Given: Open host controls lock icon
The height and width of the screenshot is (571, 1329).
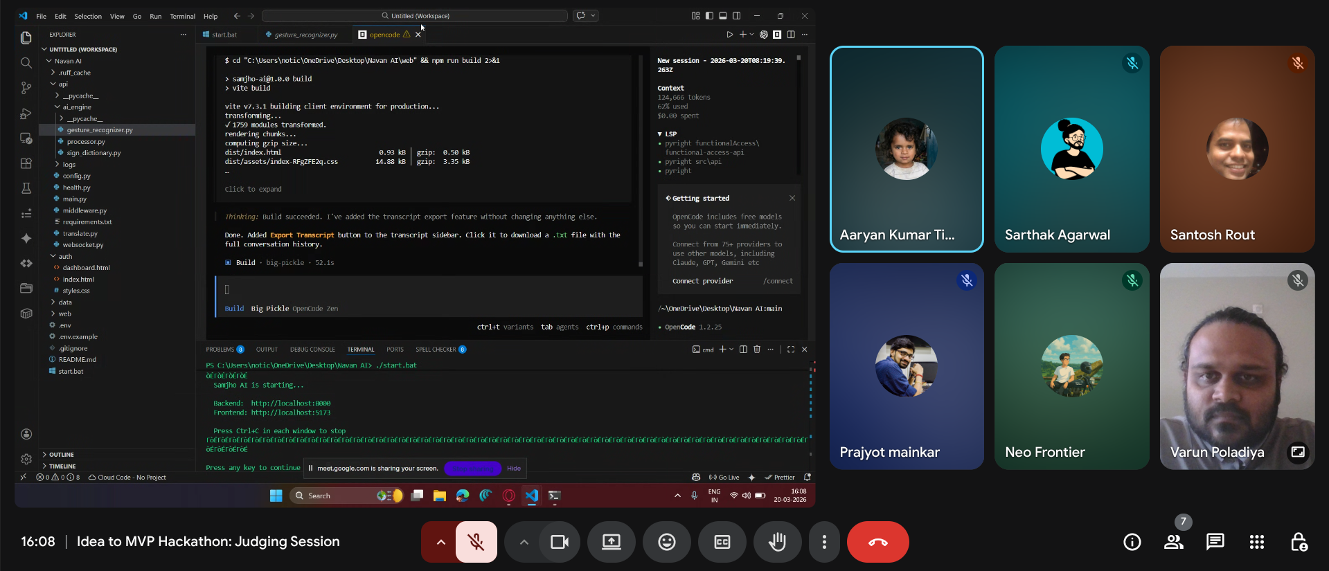Looking at the screenshot, I should click(1299, 542).
